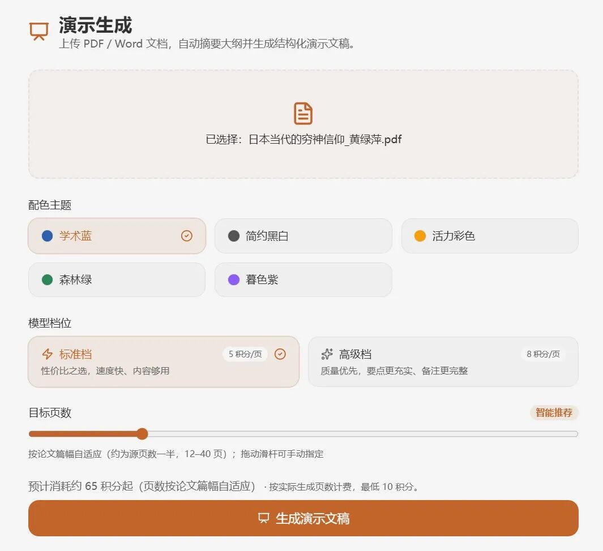Click the description 性价比之选，速度快、内容够用
Viewport: 603px width, 551px height.
[x=105, y=371]
